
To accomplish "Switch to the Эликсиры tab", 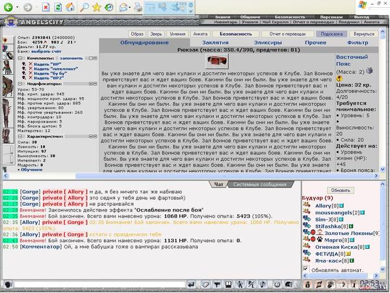I will point(268,42).
